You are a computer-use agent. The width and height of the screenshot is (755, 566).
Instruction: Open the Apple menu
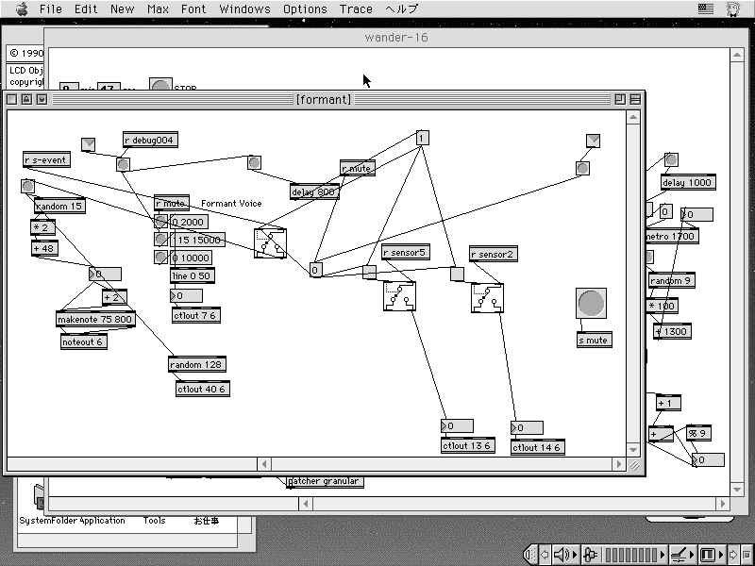click(x=22, y=8)
